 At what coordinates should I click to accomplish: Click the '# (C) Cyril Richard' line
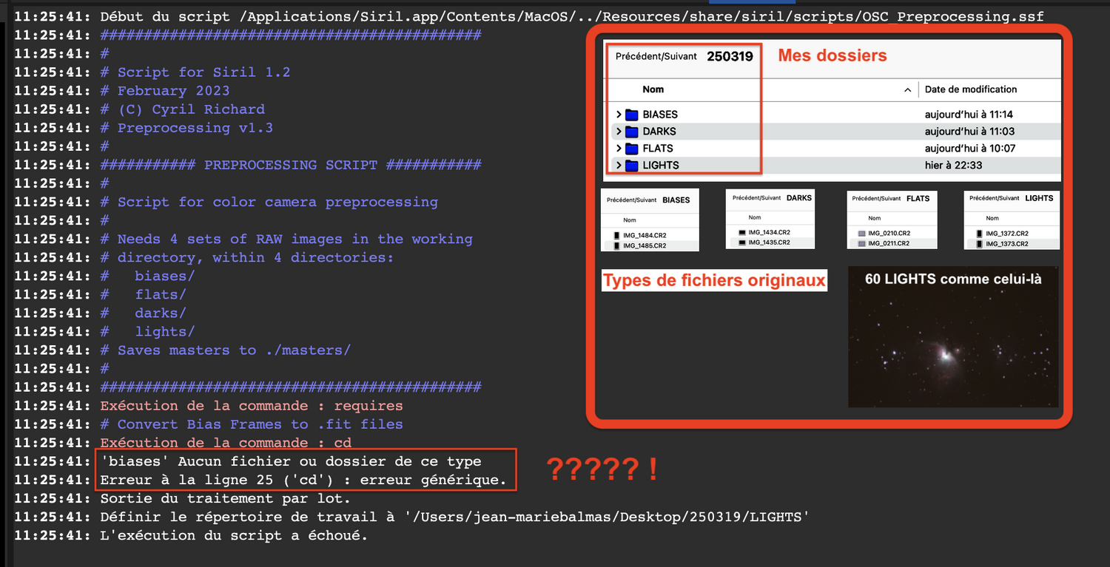pos(182,109)
